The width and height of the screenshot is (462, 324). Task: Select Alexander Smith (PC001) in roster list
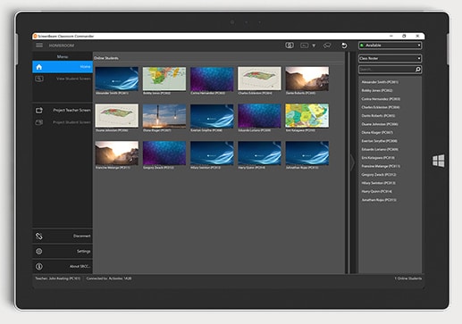(380, 82)
